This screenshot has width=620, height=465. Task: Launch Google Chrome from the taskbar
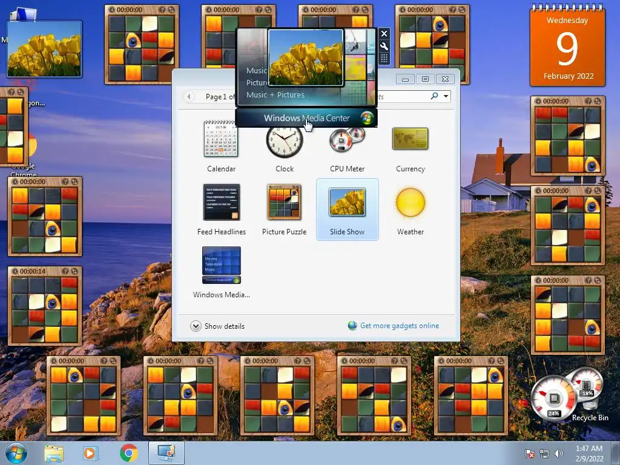click(128, 453)
